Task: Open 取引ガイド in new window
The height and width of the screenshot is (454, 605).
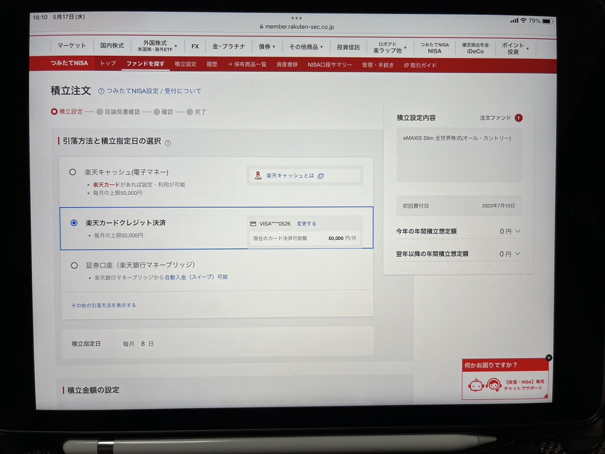Action: coord(420,66)
